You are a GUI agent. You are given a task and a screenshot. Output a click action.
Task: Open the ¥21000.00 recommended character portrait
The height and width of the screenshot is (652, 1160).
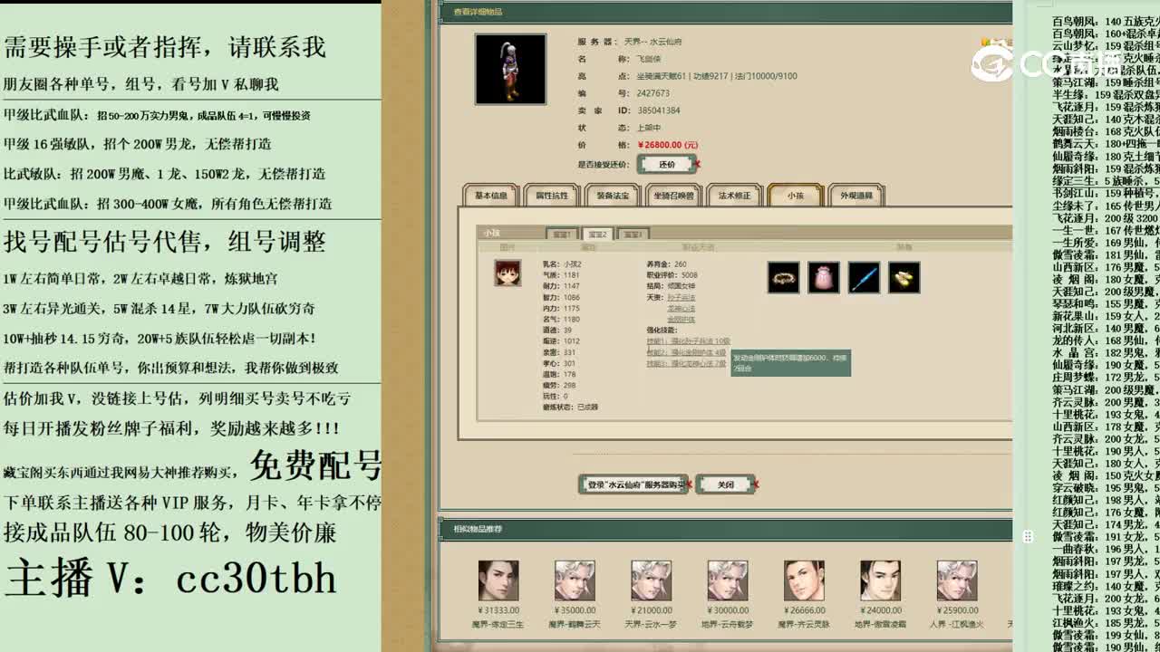pos(651,580)
